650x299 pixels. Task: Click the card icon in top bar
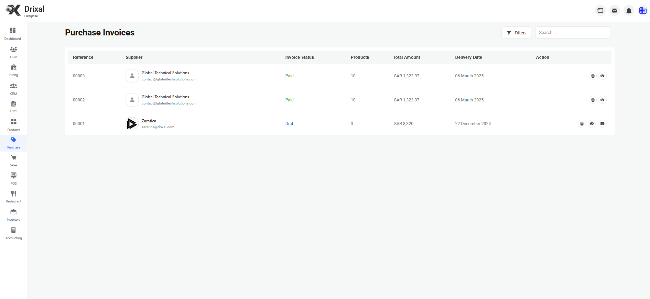coord(600,11)
